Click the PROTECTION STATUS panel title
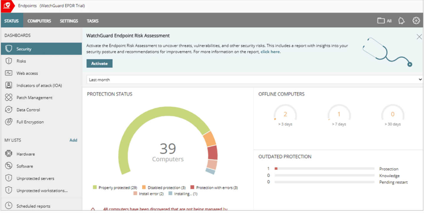Image resolution: width=424 pixels, height=213 pixels. pos(110,94)
